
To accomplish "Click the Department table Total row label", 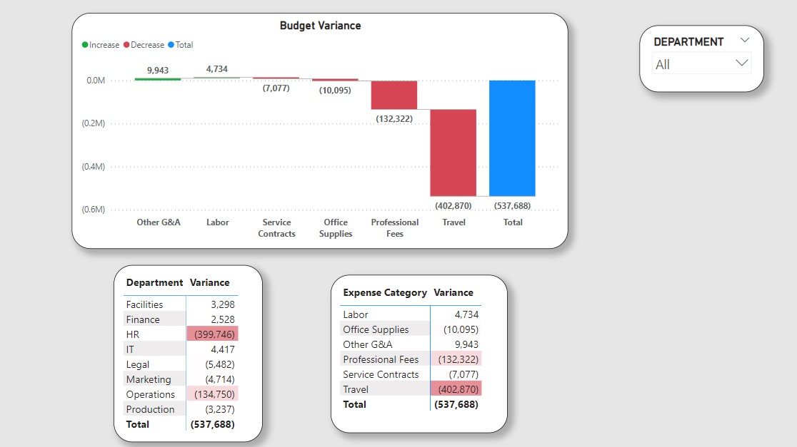I will tap(138, 424).
